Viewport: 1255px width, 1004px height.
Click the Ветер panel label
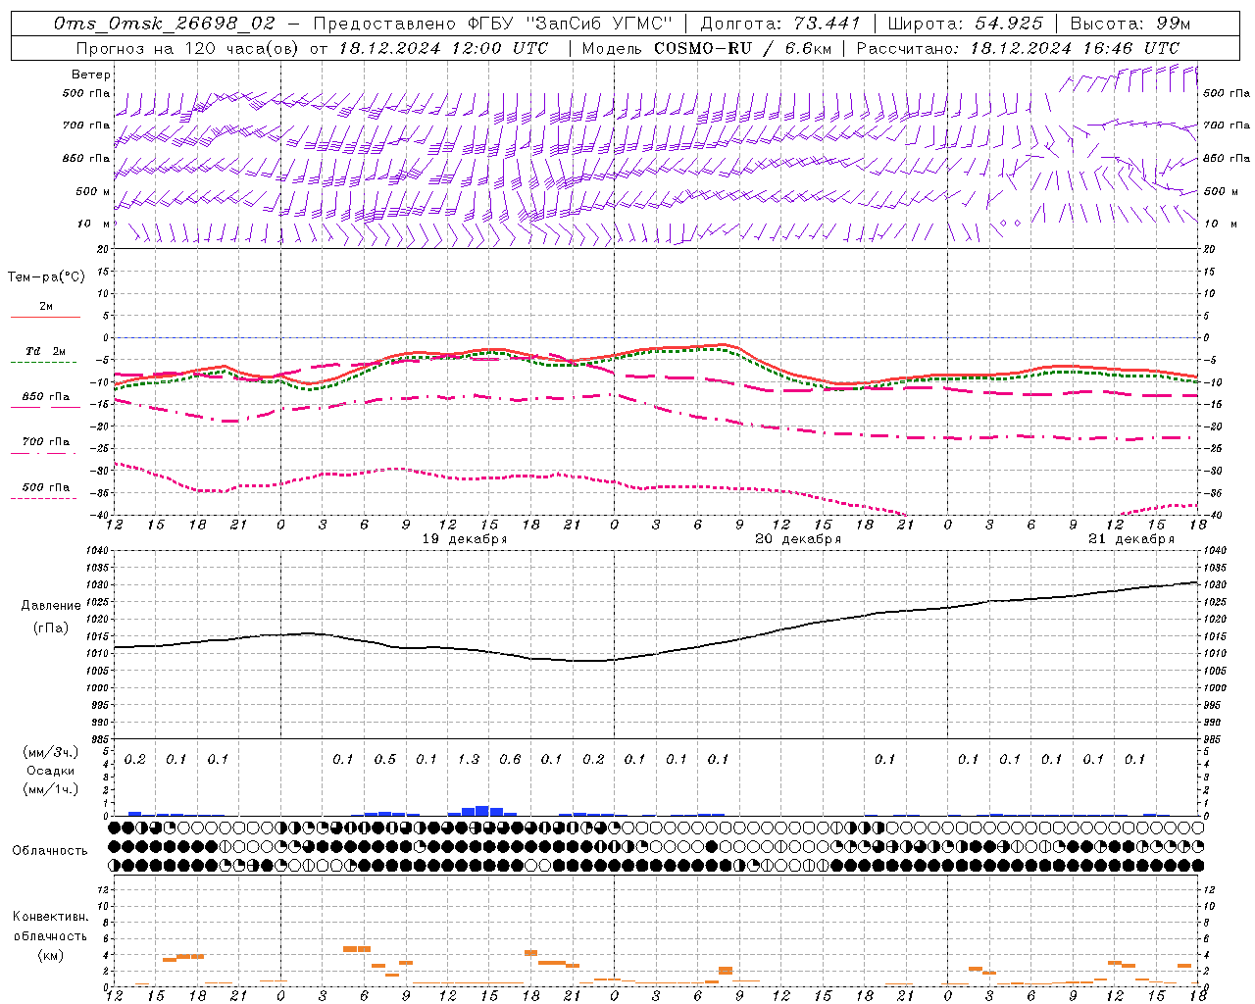(x=91, y=75)
